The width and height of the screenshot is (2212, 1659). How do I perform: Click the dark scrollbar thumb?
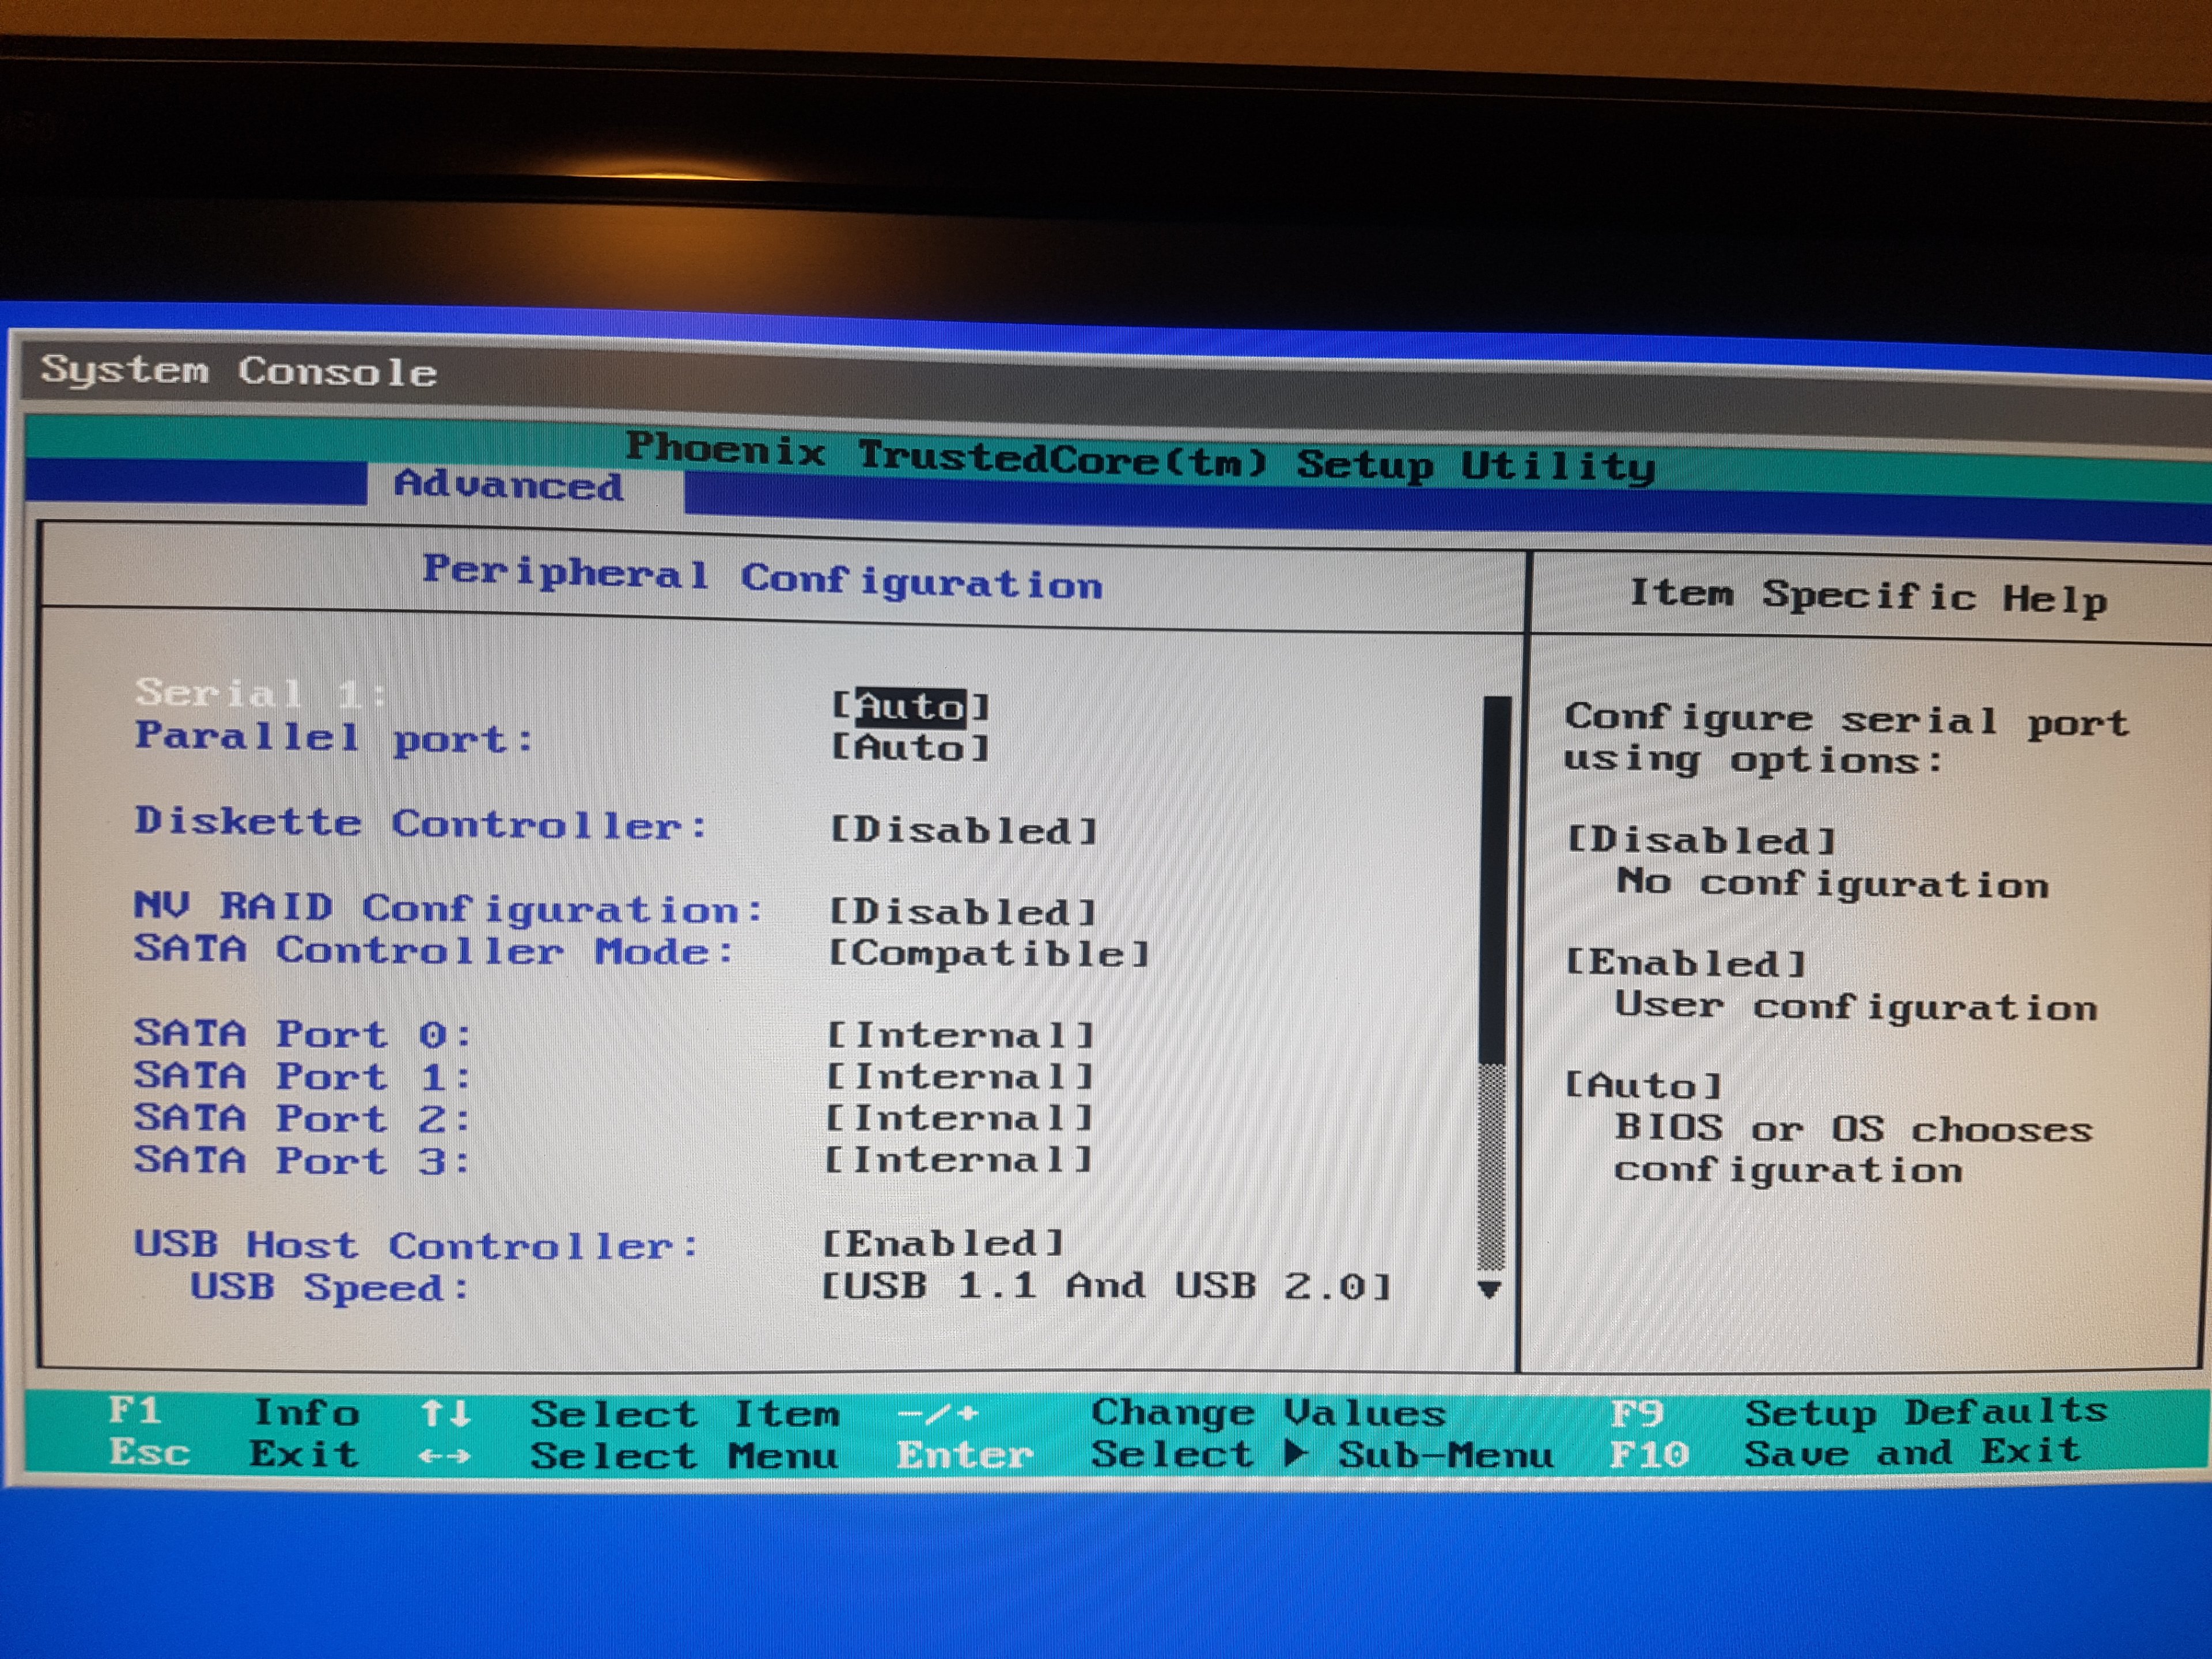(1495, 880)
